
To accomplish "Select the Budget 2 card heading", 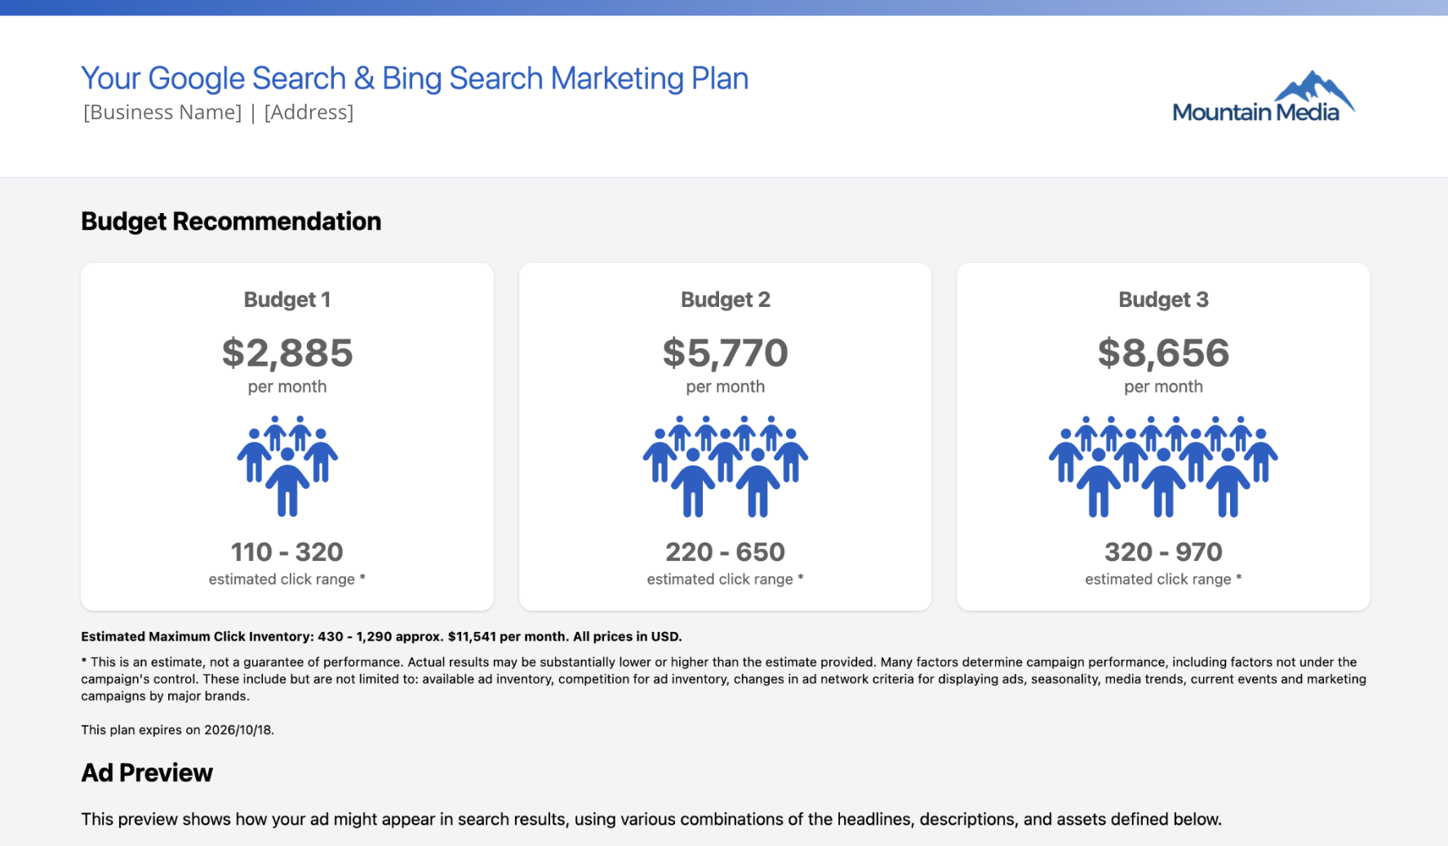I will click(725, 300).
